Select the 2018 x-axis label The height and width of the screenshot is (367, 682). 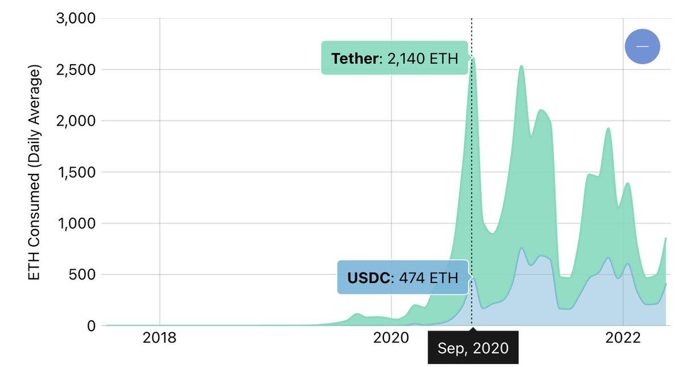tap(160, 339)
